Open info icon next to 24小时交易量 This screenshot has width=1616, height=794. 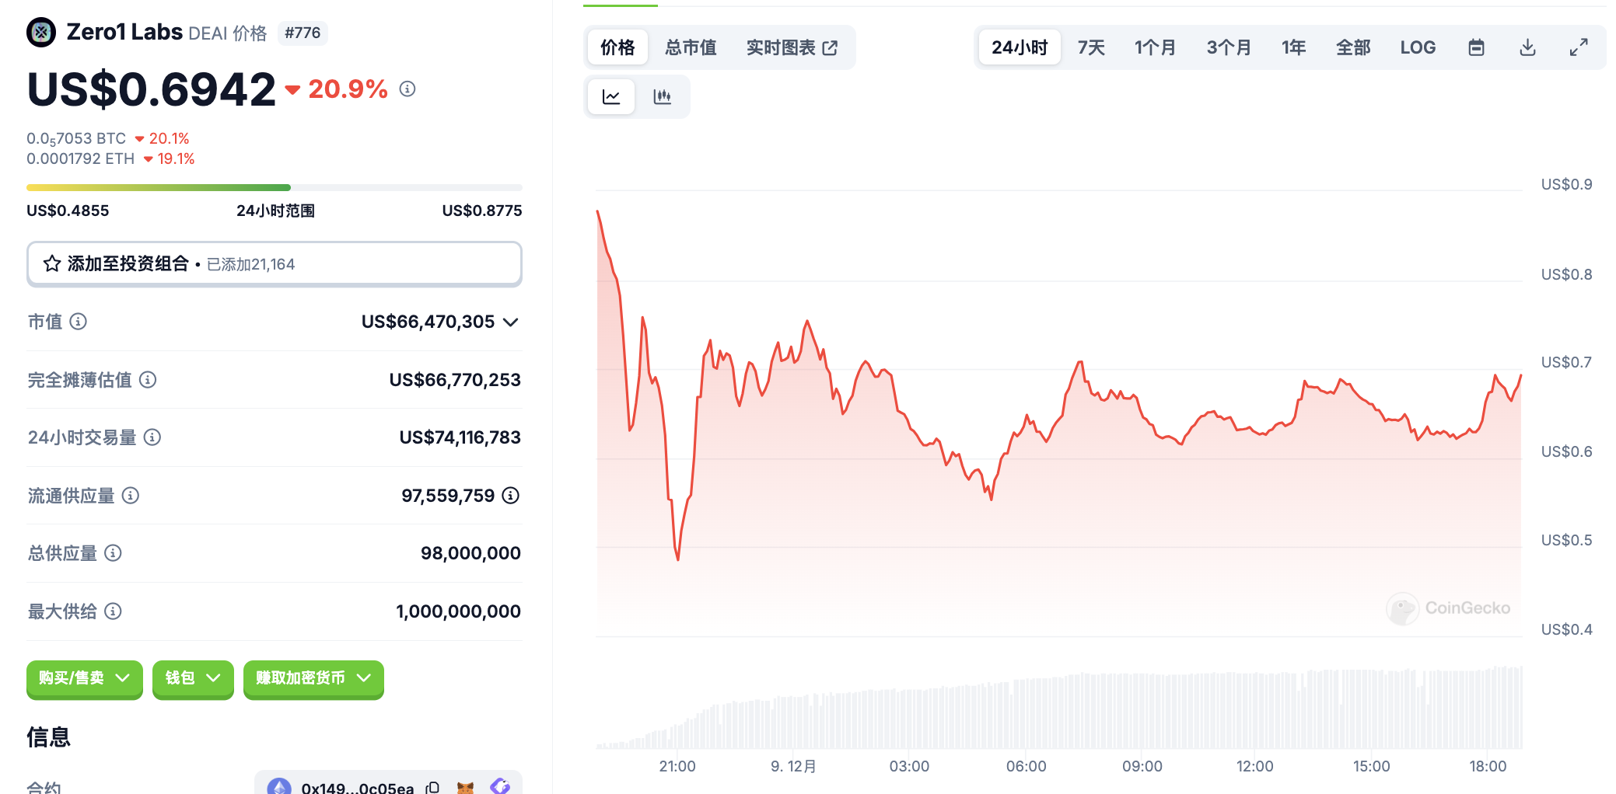coord(152,437)
